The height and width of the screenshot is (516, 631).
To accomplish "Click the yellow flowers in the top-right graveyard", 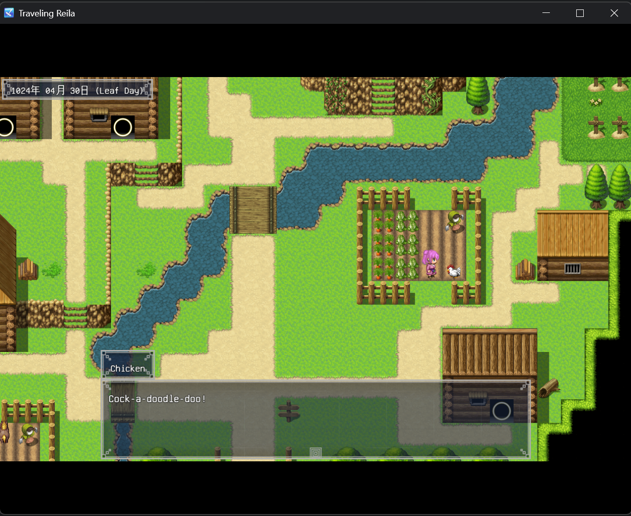I will (x=596, y=102).
